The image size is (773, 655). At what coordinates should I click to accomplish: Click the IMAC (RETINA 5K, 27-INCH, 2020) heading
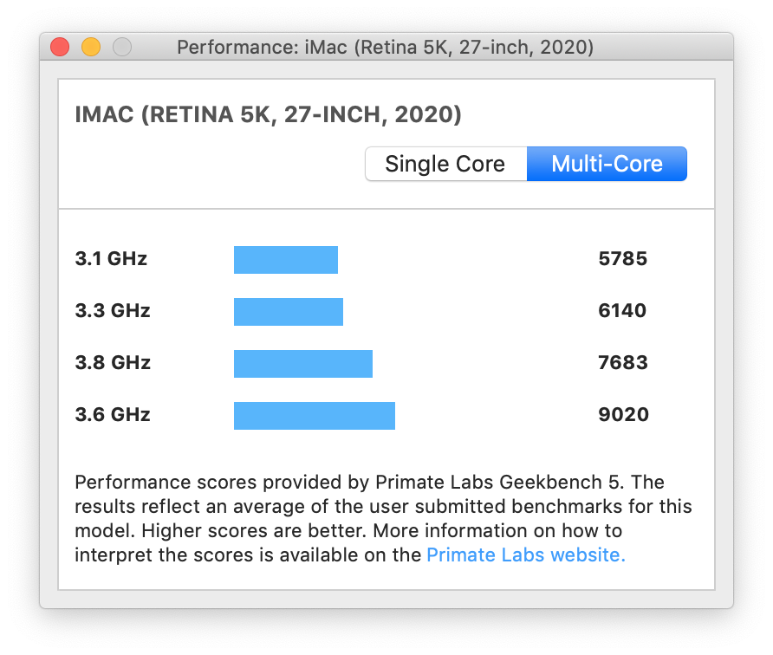coord(268,115)
